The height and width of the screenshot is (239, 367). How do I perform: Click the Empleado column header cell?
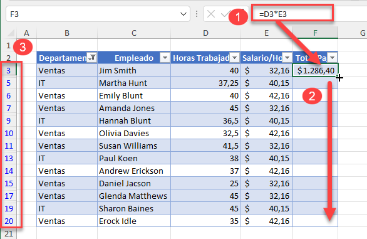(x=134, y=58)
